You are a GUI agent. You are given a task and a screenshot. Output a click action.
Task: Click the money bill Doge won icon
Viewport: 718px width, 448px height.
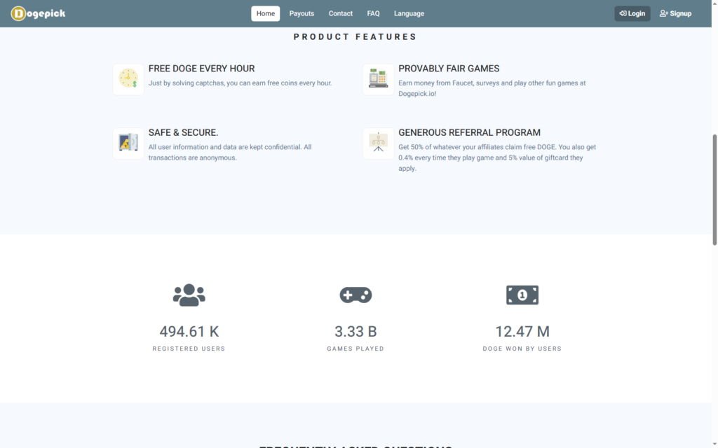point(522,295)
